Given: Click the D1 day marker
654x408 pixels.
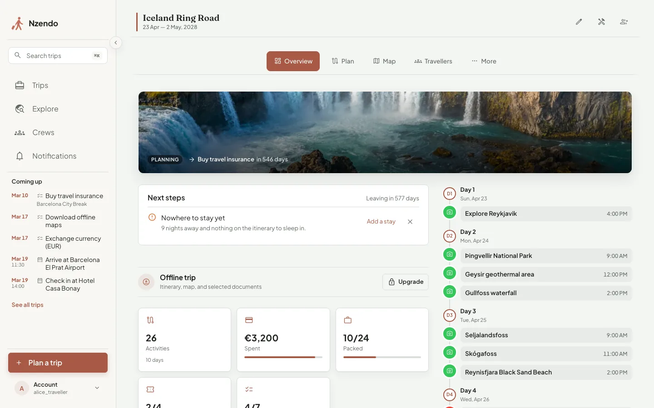Looking at the screenshot, I should [x=450, y=194].
